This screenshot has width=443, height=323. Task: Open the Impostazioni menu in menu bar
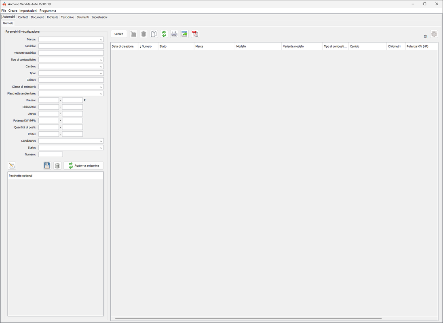point(28,11)
